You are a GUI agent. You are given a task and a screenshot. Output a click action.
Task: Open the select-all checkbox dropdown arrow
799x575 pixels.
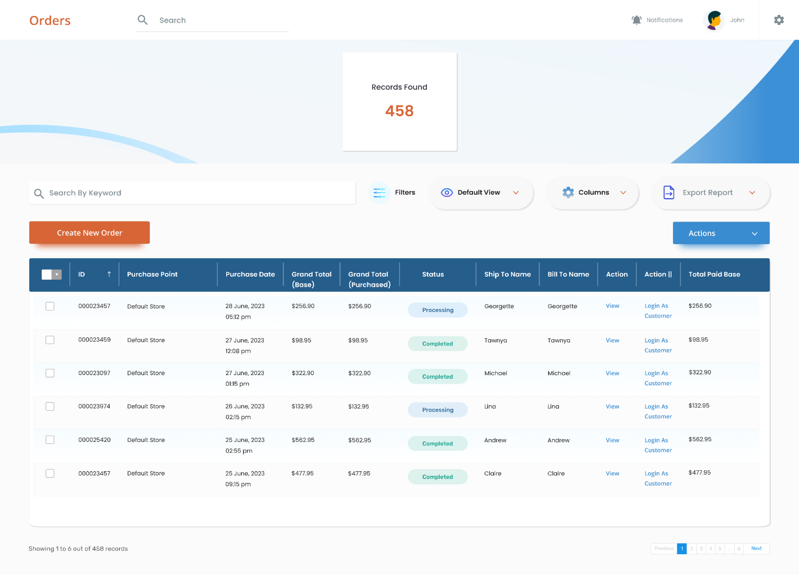57,275
